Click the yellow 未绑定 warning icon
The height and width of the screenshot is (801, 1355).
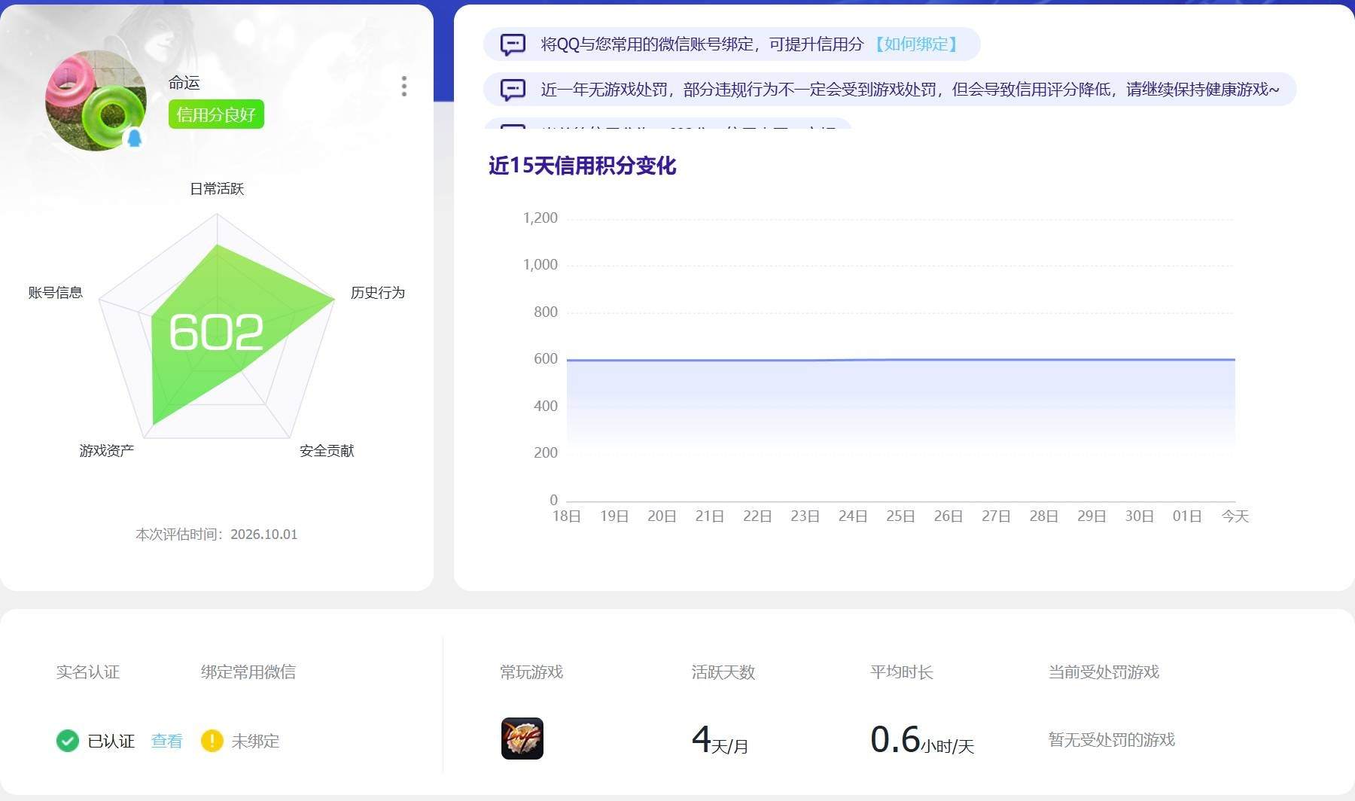[x=212, y=741]
